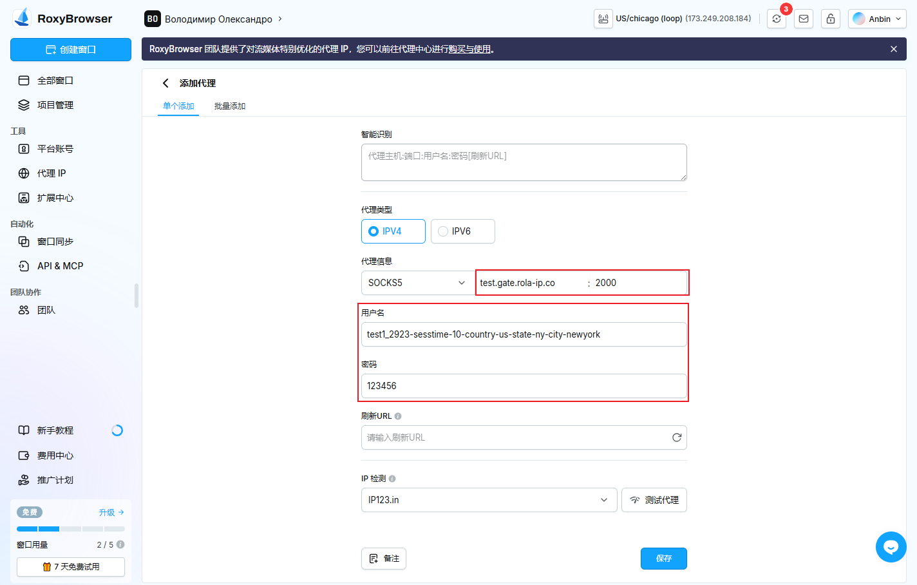This screenshot has height=585, width=917.
Task: Click the refresh icon in 刷新URL field
Action: pyautogui.click(x=676, y=437)
